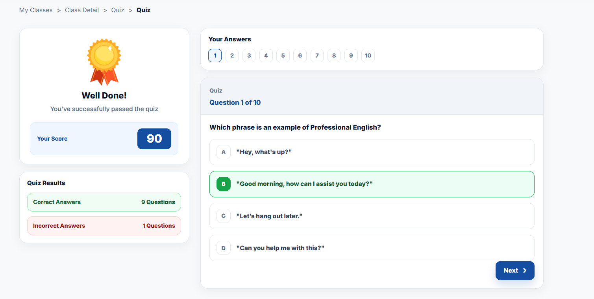The width and height of the screenshot is (594, 299).
Task: Jump to answer number 4
Action: [266, 56]
